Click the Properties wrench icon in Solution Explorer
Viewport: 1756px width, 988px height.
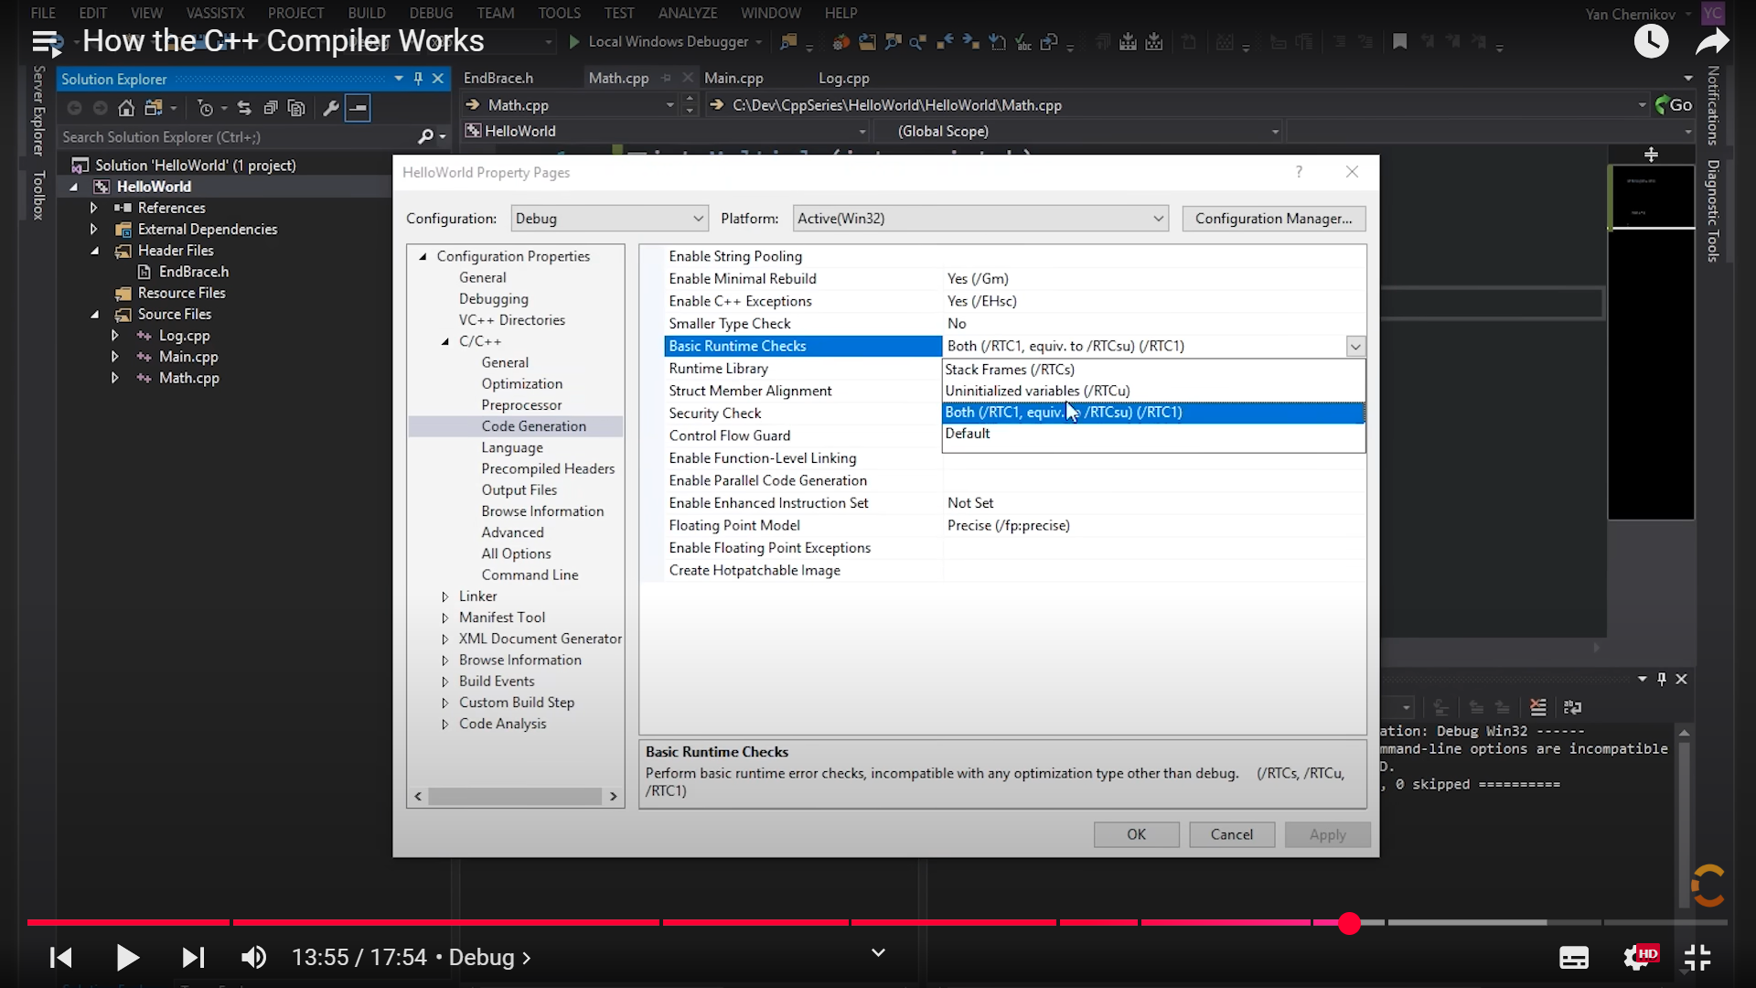(331, 108)
